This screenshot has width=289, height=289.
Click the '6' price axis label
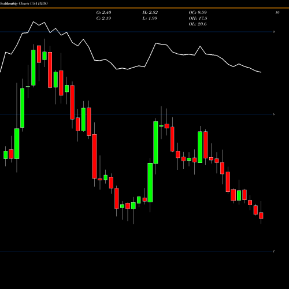[273, 114]
